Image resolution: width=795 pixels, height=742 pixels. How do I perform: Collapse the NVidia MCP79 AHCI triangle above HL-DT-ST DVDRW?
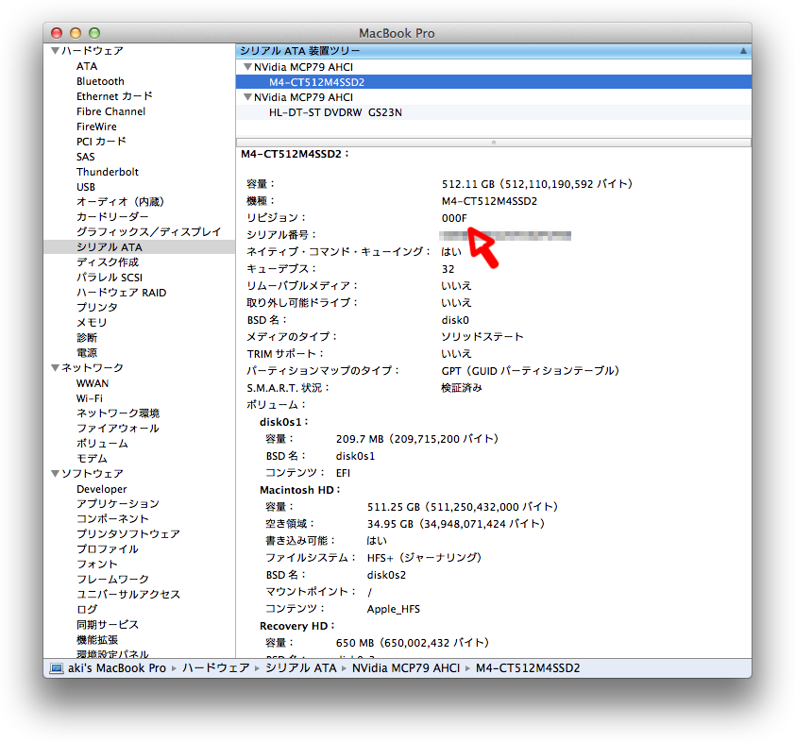[x=248, y=97]
